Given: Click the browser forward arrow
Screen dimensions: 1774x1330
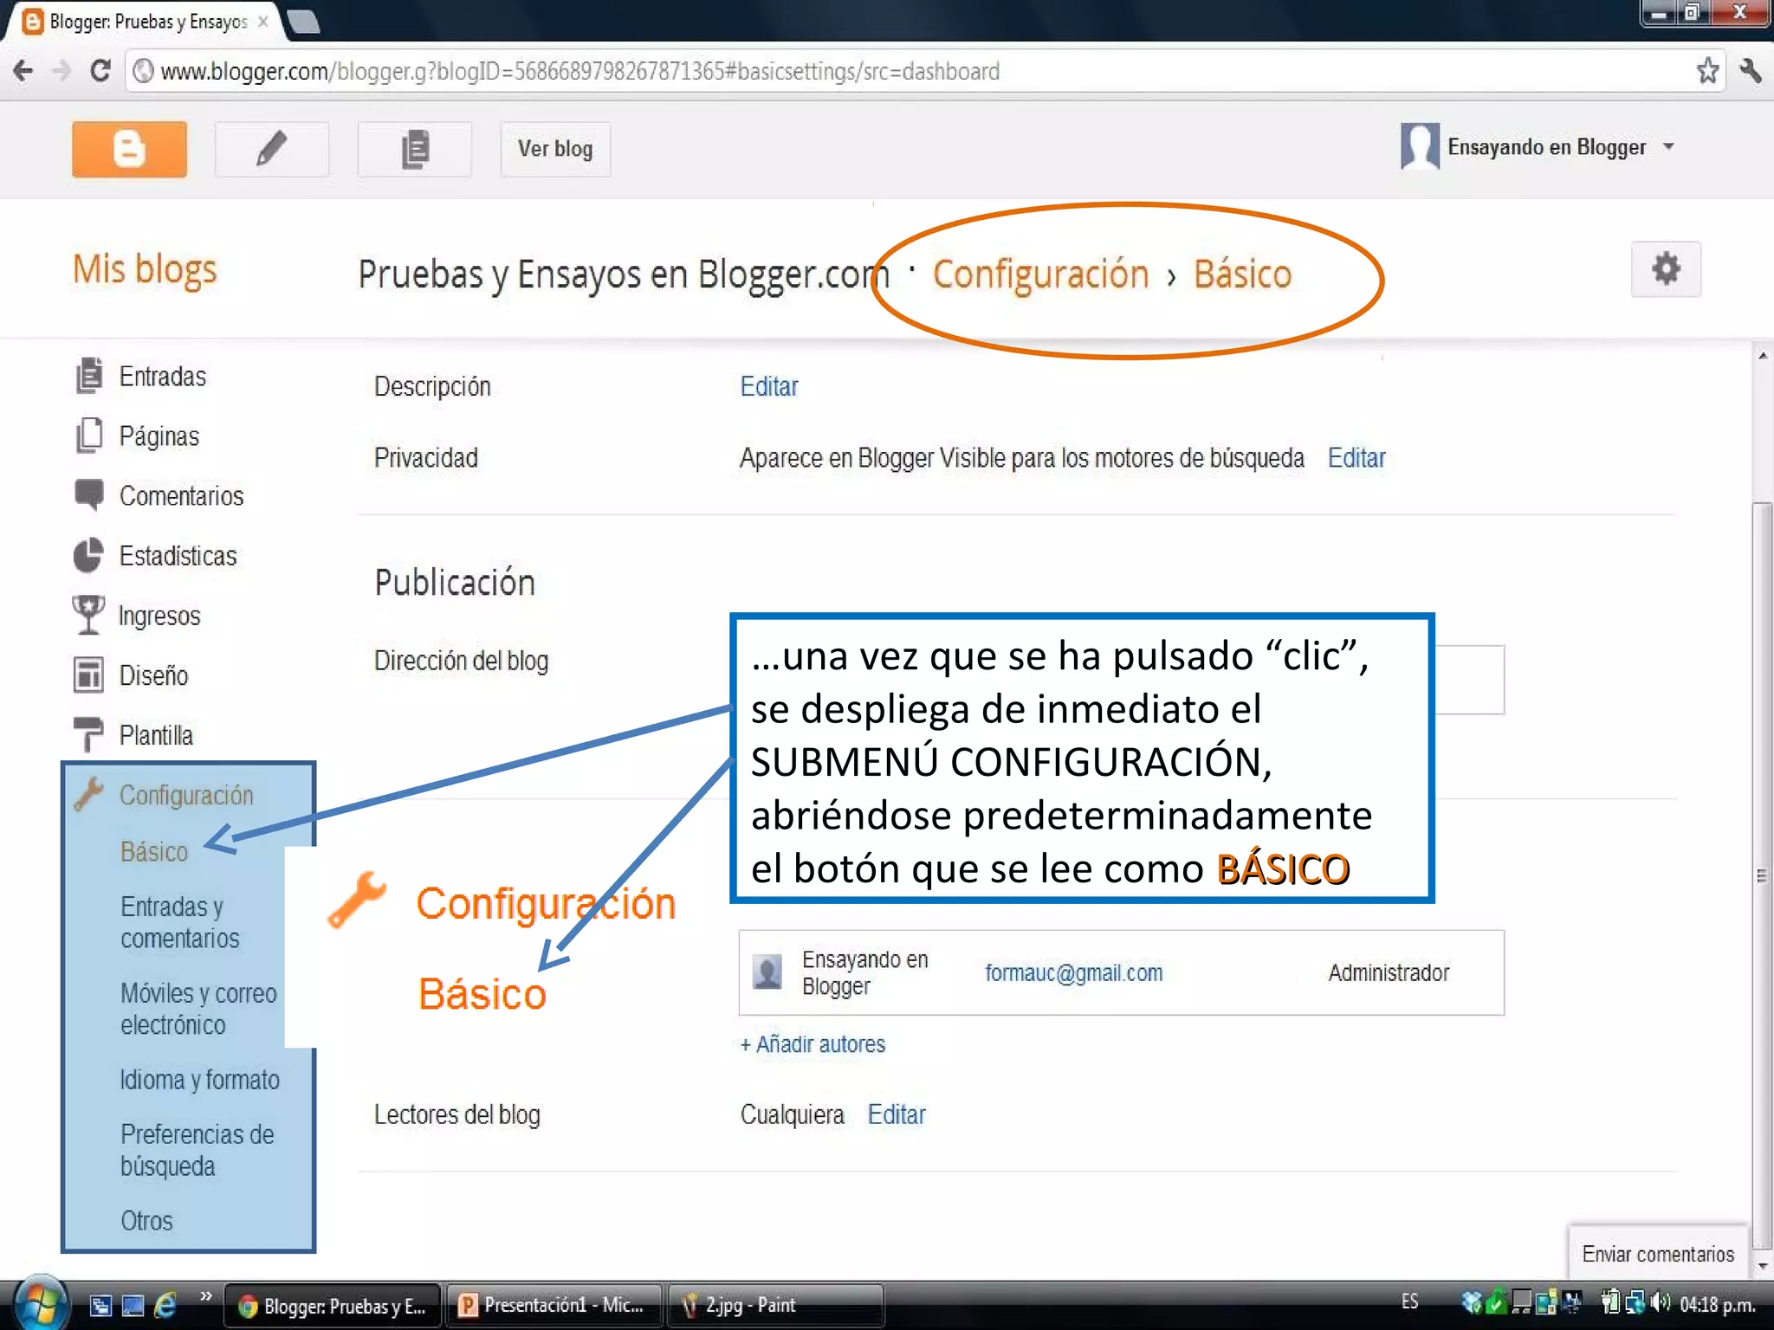Looking at the screenshot, I should [62, 70].
